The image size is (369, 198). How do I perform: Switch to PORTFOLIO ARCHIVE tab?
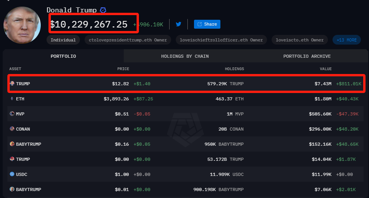tap(307, 56)
